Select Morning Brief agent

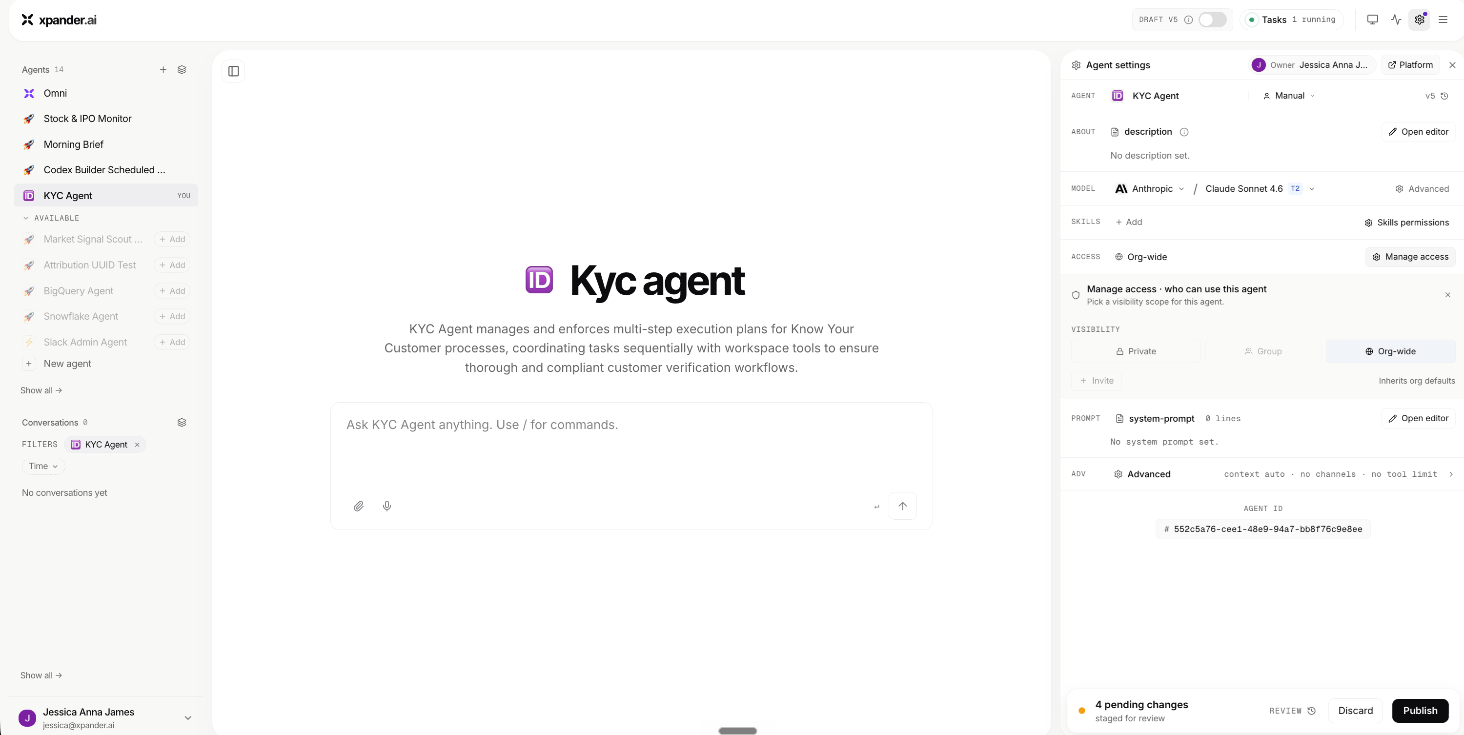click(106, 144)
